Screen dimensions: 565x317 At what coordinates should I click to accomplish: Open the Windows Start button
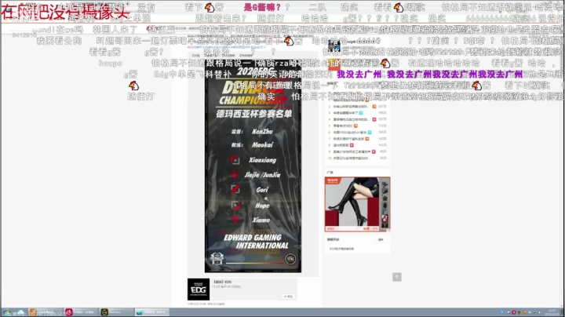click(6, 312)
